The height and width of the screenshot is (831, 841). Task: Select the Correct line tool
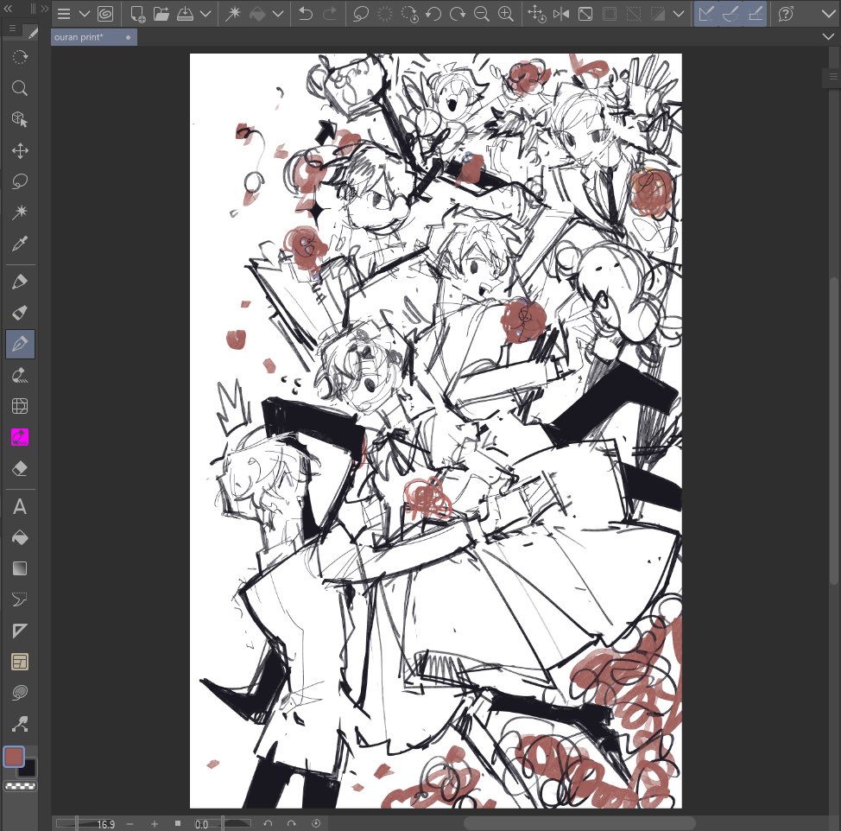20,724
